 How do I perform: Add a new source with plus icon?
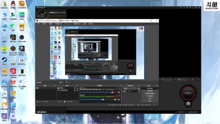point(59,101)
